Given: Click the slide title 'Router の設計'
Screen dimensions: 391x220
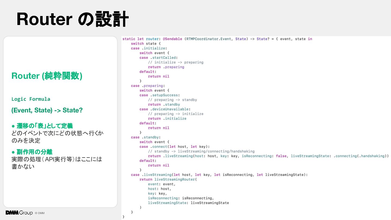Looking at the screenshot, I should [72, 19].
